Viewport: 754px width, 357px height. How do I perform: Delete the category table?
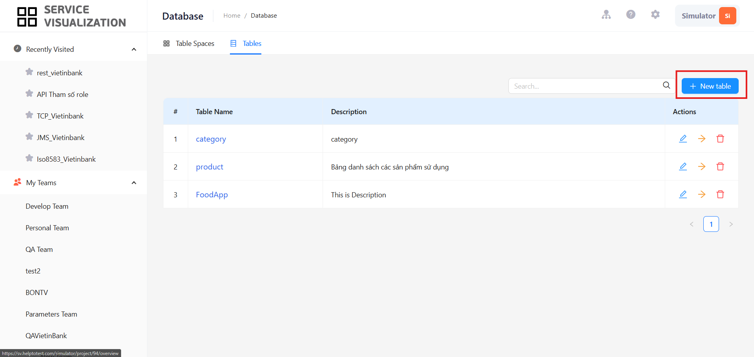[720, 138]
